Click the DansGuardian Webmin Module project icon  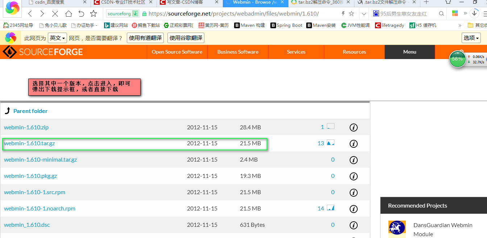pyautogui.click(x=397, y=229)
